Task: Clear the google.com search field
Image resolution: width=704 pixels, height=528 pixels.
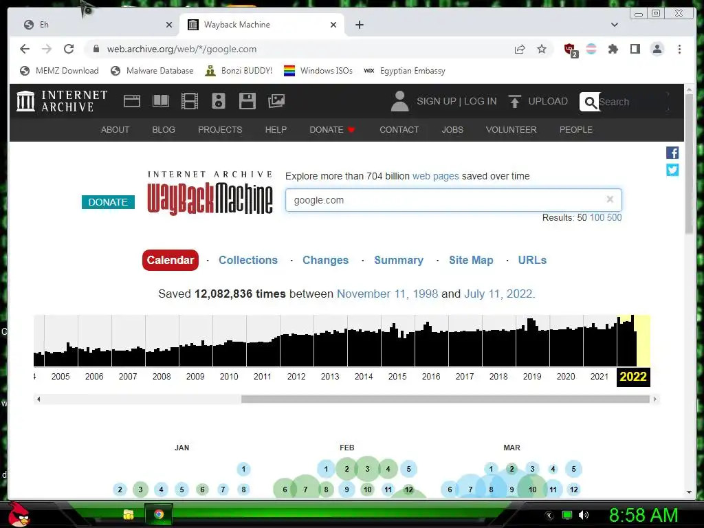Action: tap(610, 199)
